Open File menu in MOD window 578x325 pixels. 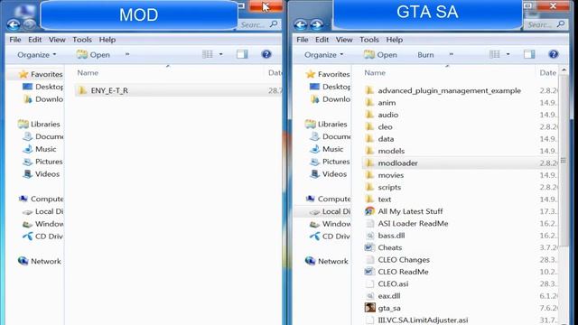coord(15,40)
